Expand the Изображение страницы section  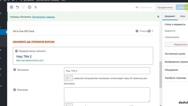click(175, 62)
